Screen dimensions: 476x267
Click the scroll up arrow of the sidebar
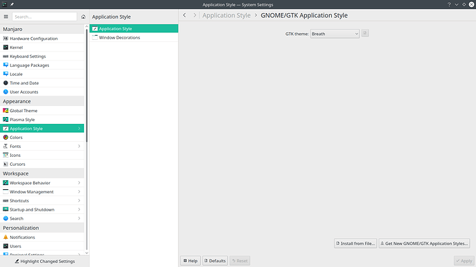[x=87, y=27]
